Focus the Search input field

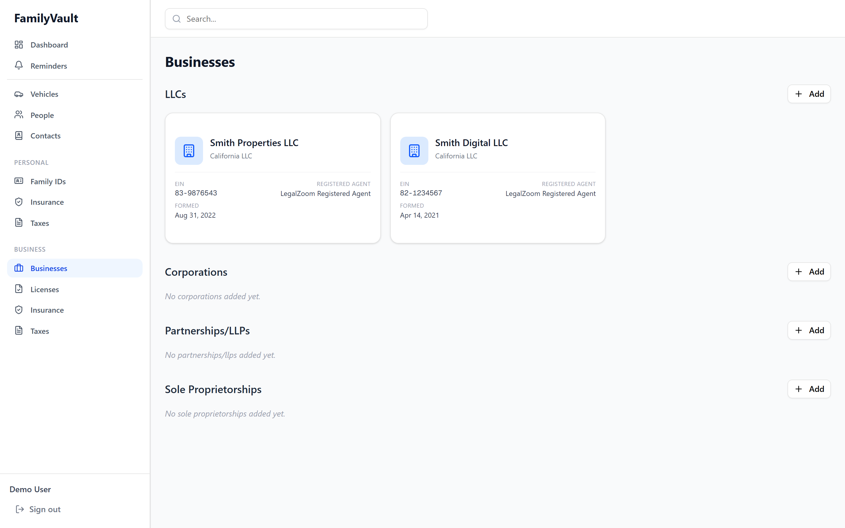[x=296, y=19]
